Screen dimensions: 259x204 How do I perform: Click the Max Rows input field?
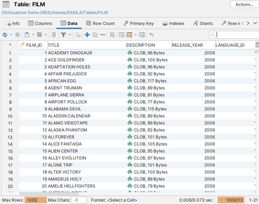[x=36, y=200]
